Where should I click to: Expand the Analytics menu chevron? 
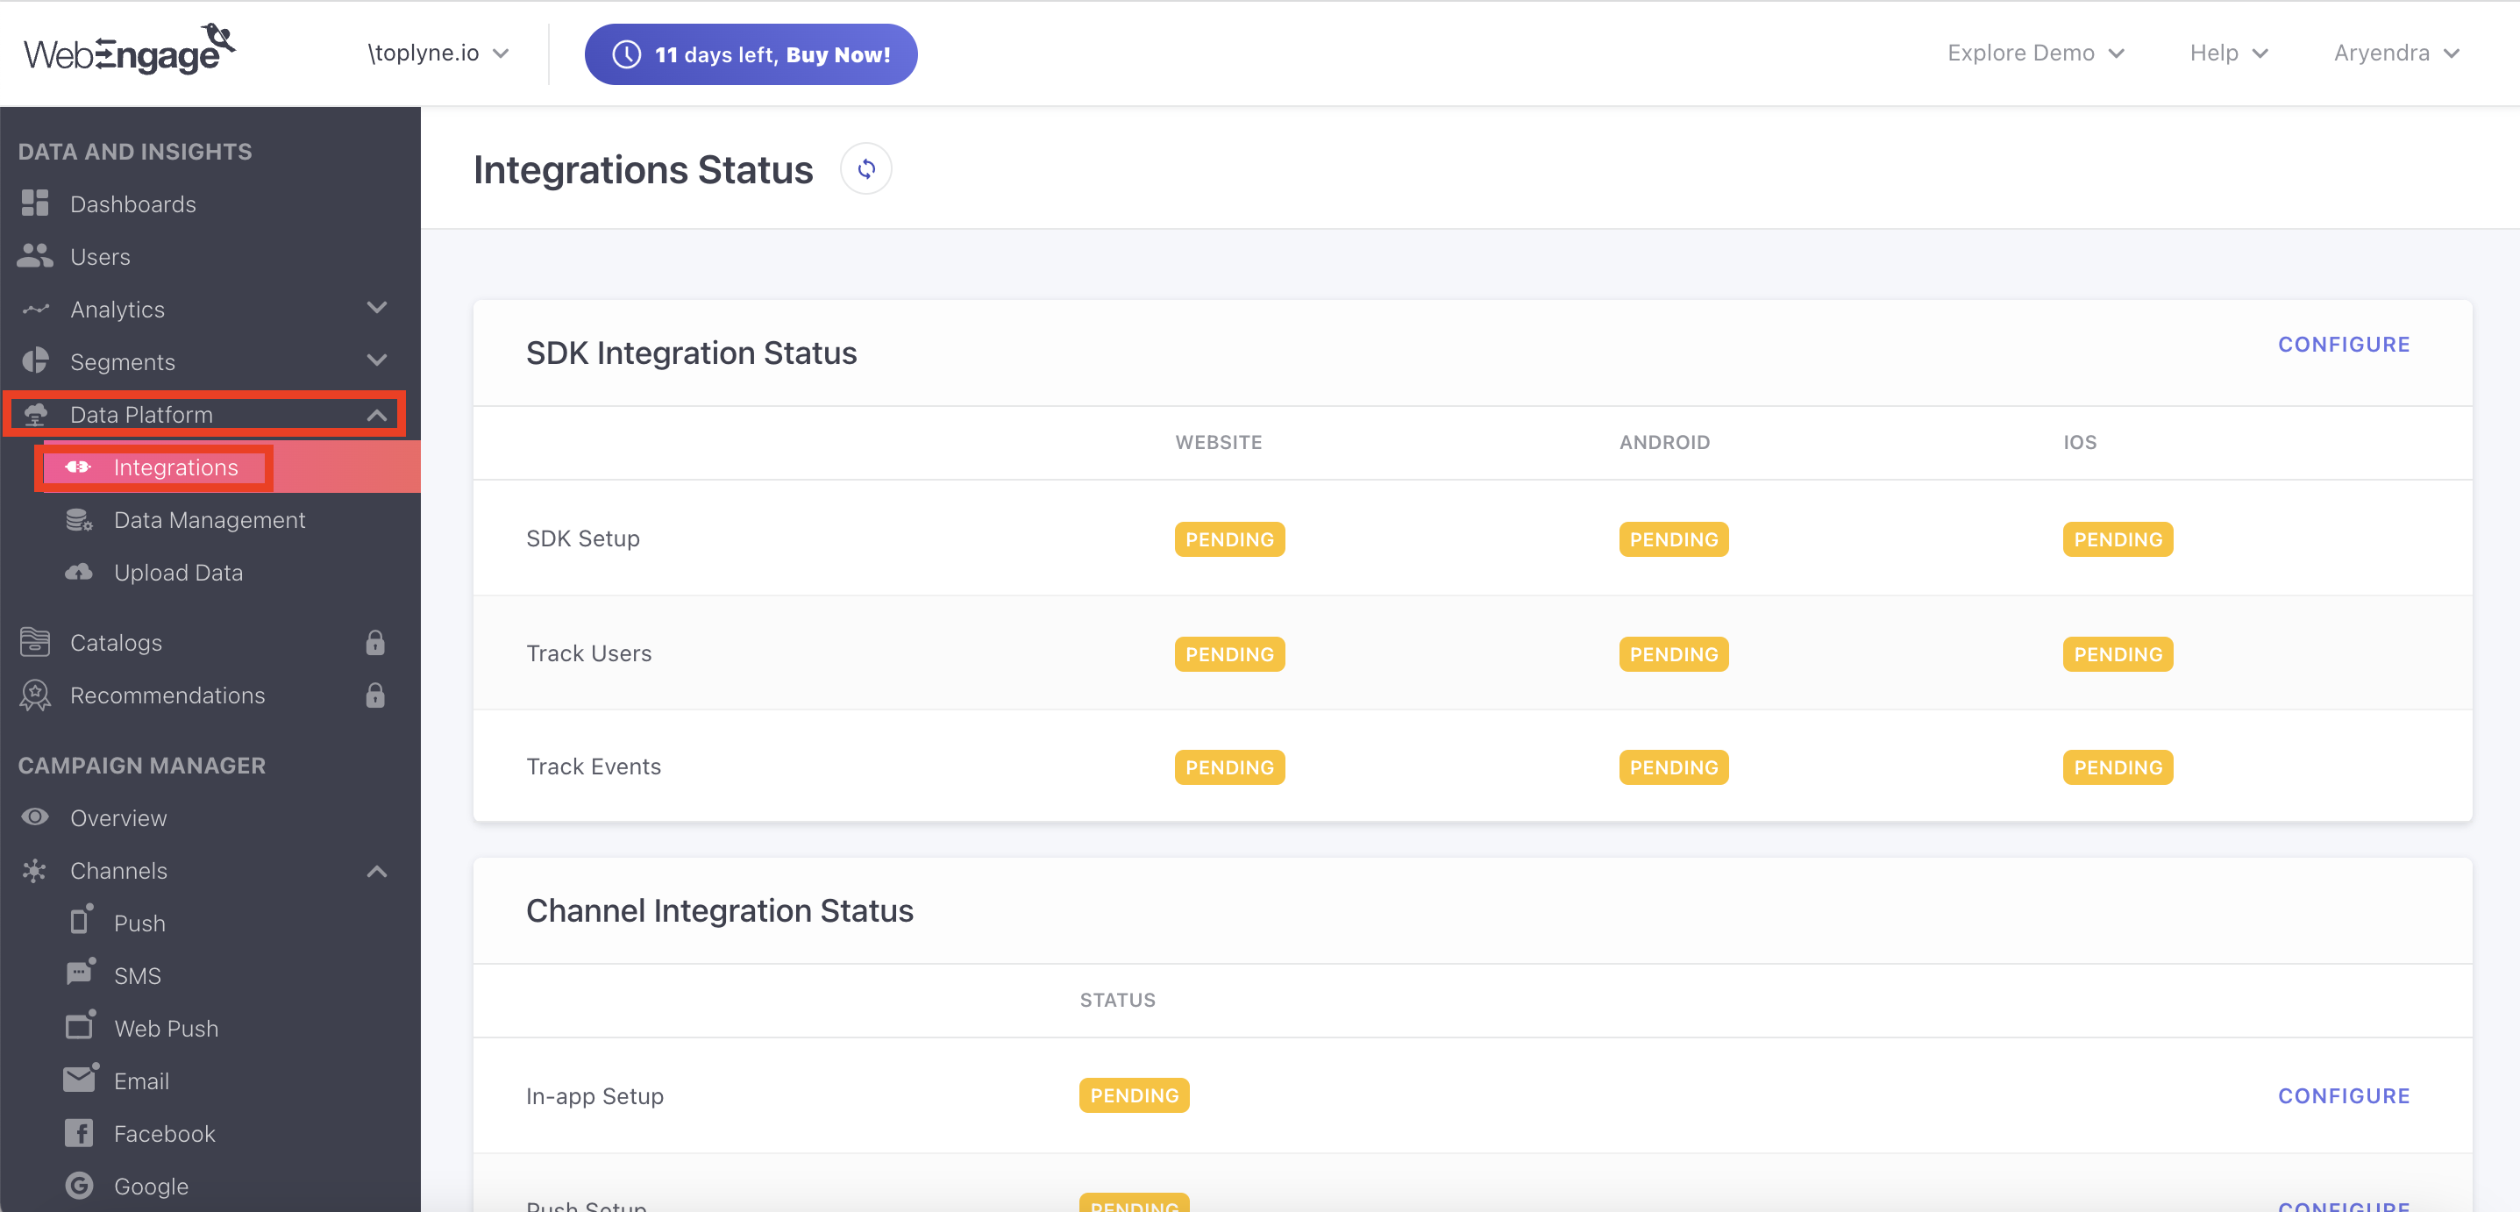pyautogui.click(x=377, y=309)
